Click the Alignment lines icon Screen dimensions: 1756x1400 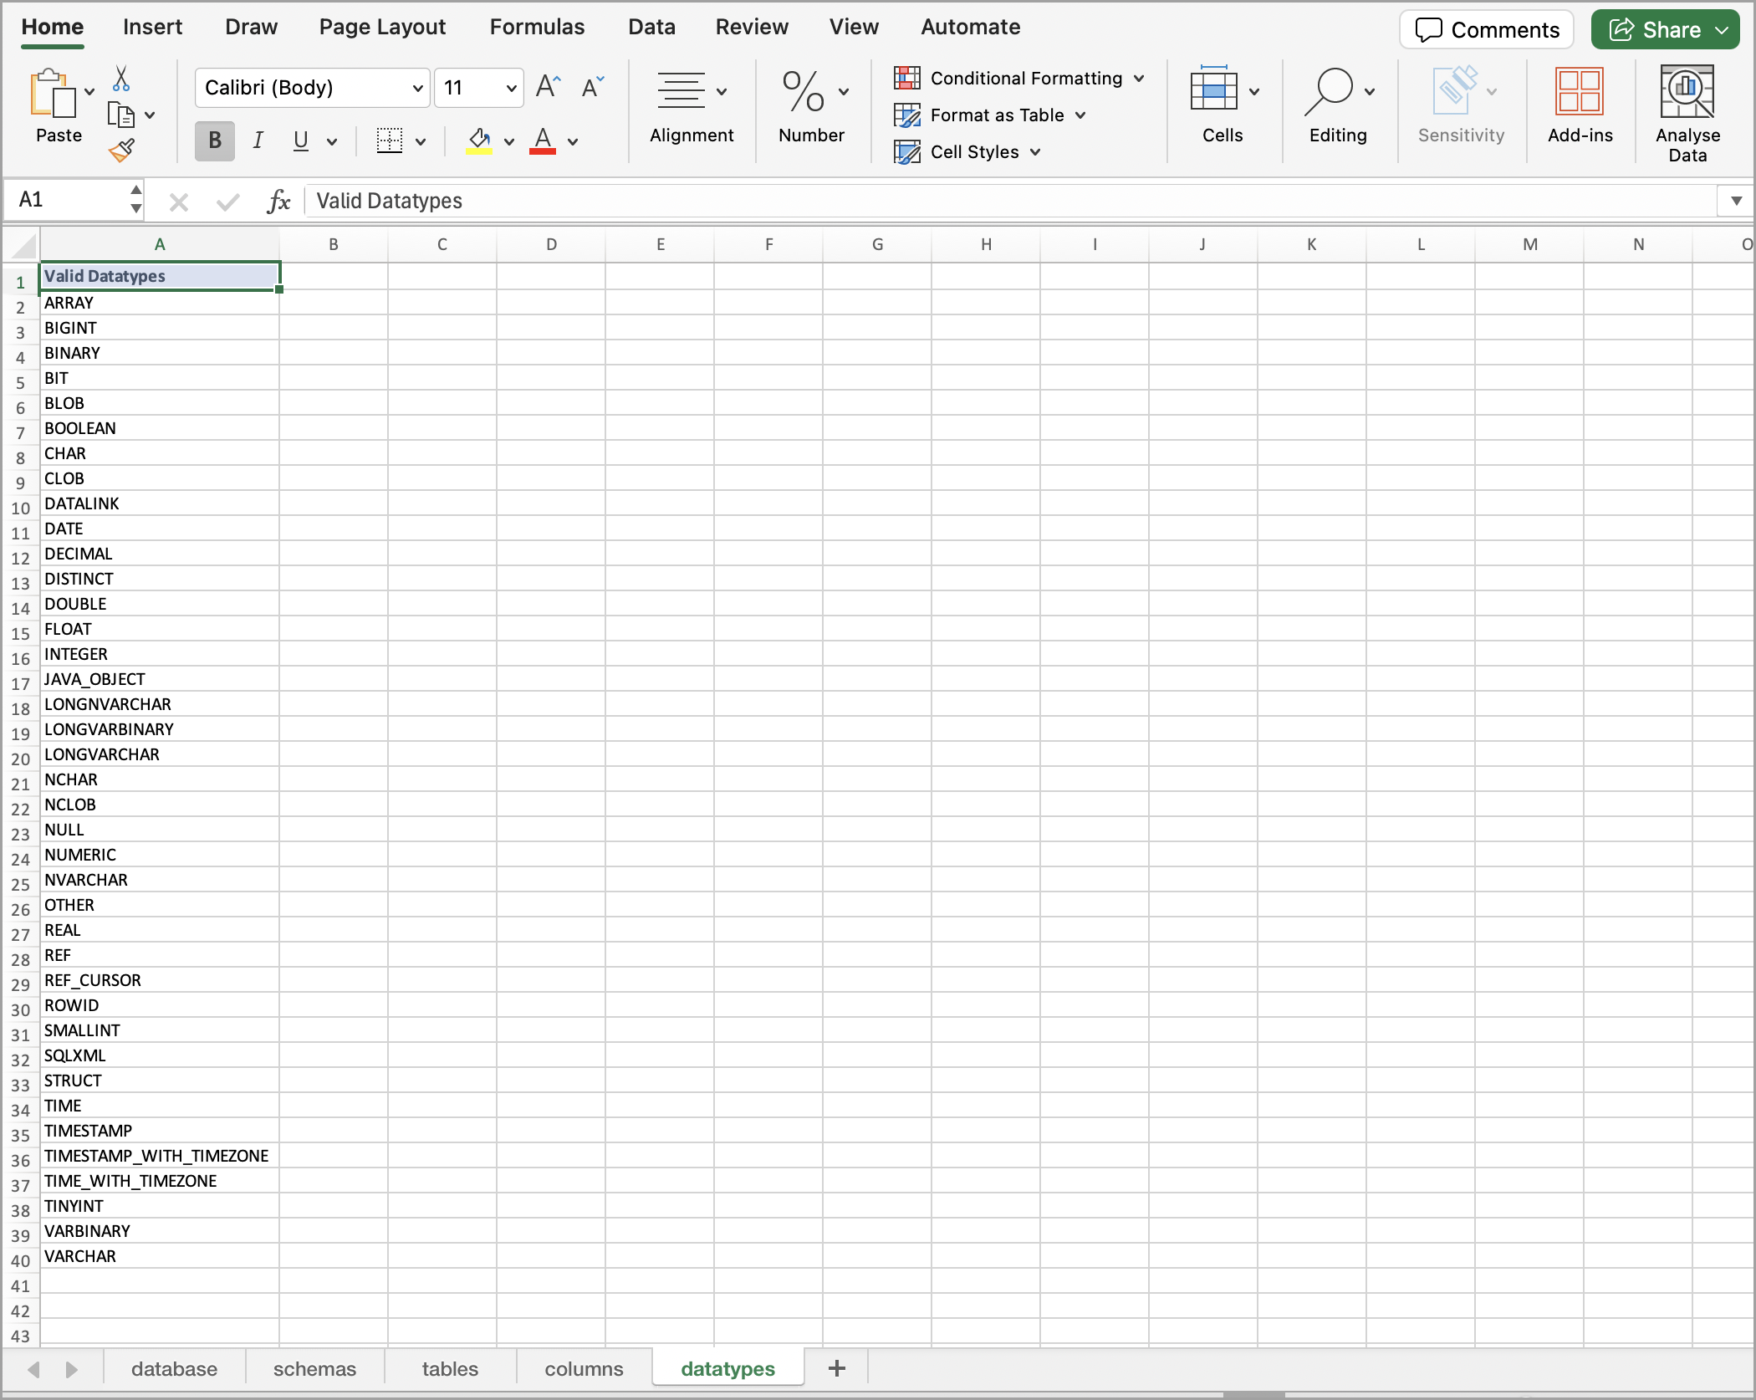(681, 91)
